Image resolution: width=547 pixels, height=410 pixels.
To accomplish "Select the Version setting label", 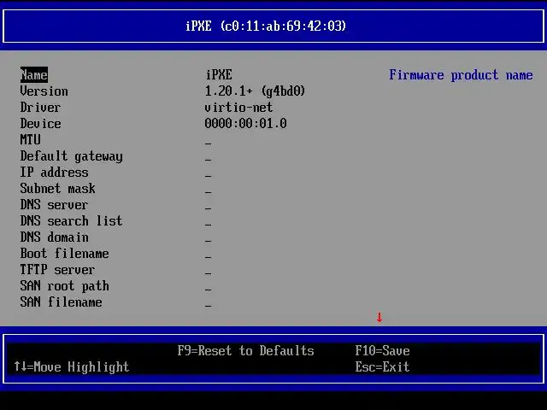I will click(x=44, y=91).
